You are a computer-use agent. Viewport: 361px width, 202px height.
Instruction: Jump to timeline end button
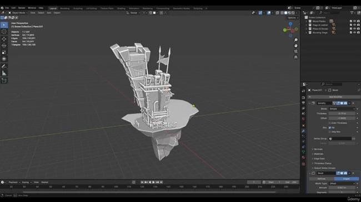161,182
